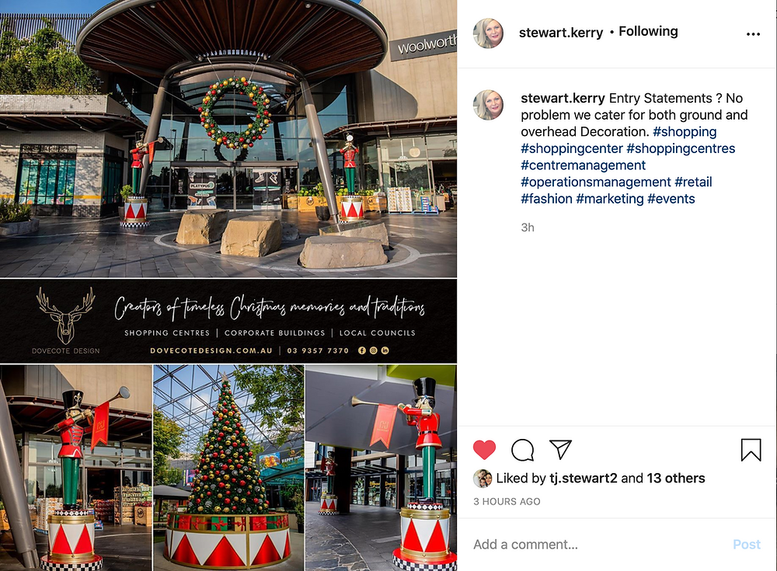Open stewart.kerry profile from header avatar
Viewport: 777px width, 571px height.
[x=488, y=33]
